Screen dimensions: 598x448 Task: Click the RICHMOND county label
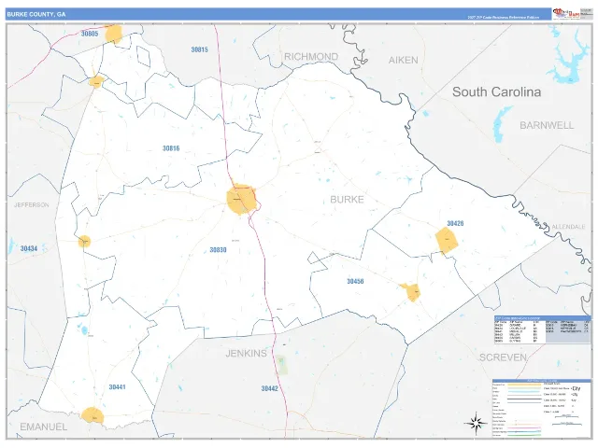click(x=311, y=57)
